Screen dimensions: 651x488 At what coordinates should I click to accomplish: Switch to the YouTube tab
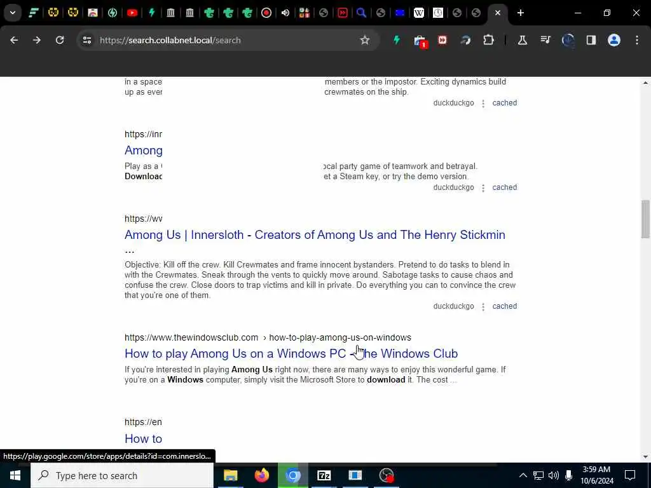[132, 13]
